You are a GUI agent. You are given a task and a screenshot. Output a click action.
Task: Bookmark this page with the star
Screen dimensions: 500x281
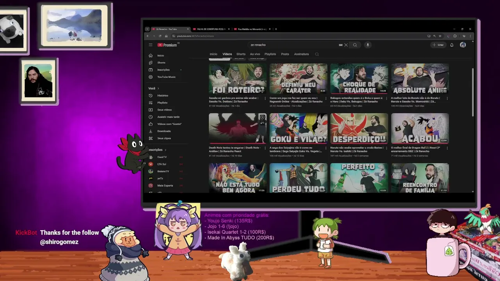click(x=440, y=36)
